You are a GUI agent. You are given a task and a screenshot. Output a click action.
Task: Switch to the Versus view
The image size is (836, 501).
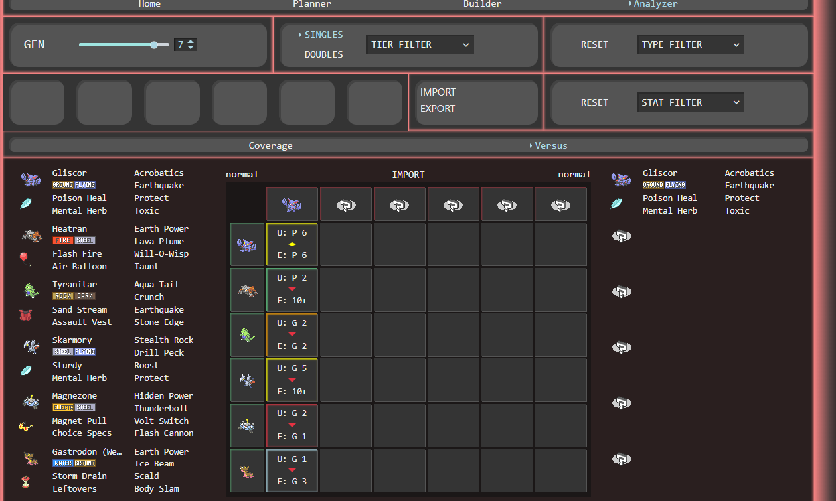[551, 145]
